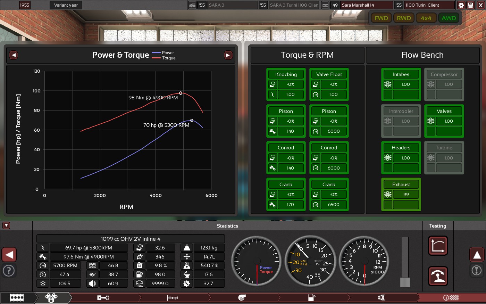The image size is (486, 304).
Task: Collapse the Statistics panel with down arrow
Action: [x=6, y=225]
